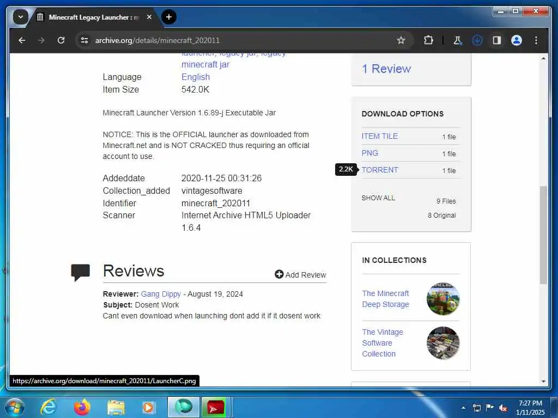This screenshot has height=418, width=558.
Task: Open the English language link
Action: point(196,77)
